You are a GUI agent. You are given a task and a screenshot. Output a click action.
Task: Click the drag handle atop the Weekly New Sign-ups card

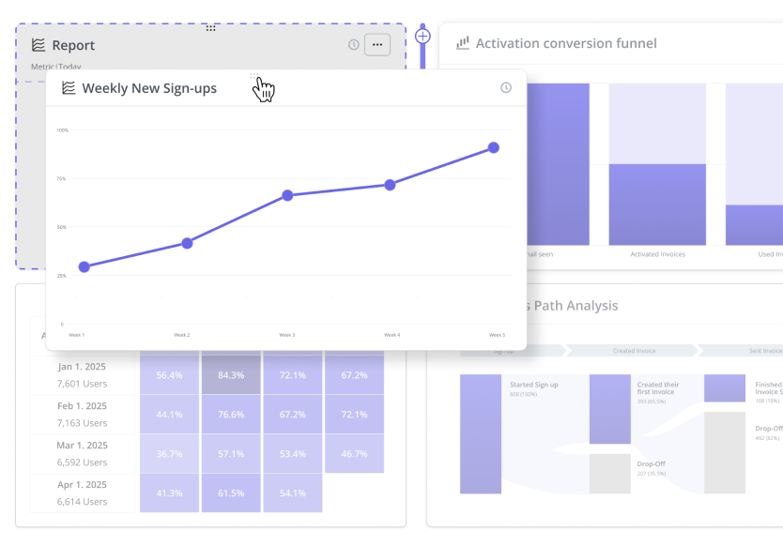coord(254,73)
